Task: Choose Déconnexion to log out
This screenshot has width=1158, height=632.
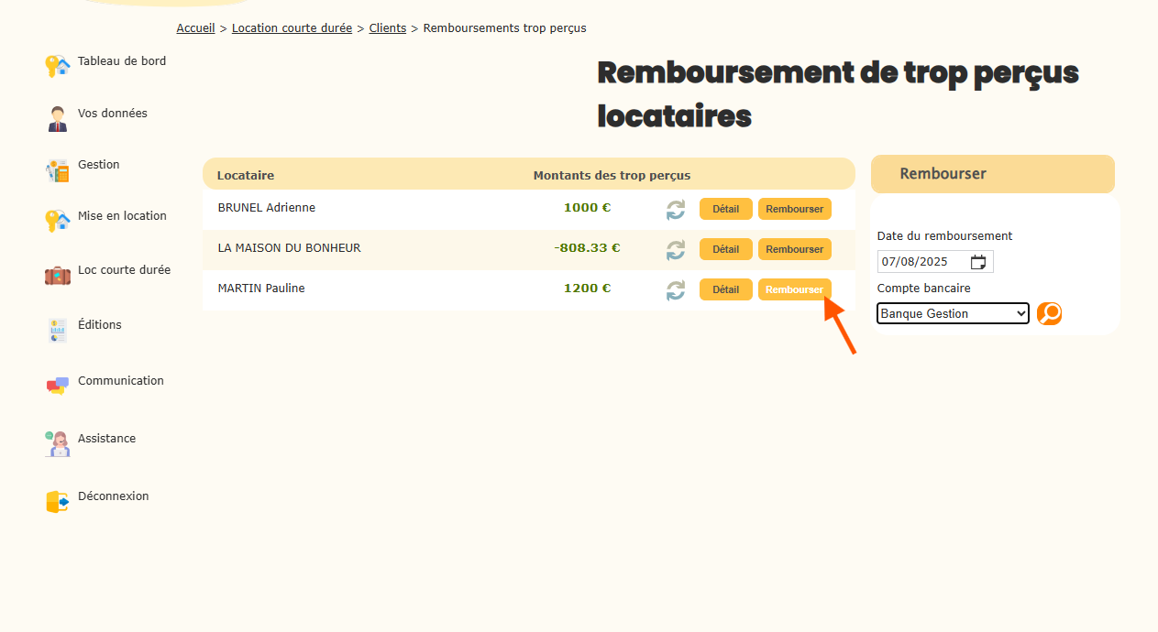Action: (x=114, y=496)
